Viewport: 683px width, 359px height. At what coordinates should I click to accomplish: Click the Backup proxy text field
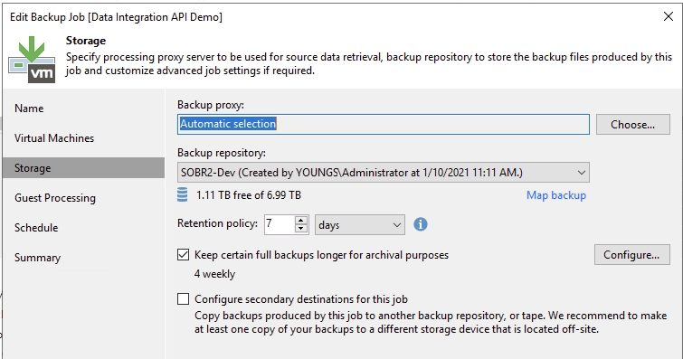(x=384, y=124)
